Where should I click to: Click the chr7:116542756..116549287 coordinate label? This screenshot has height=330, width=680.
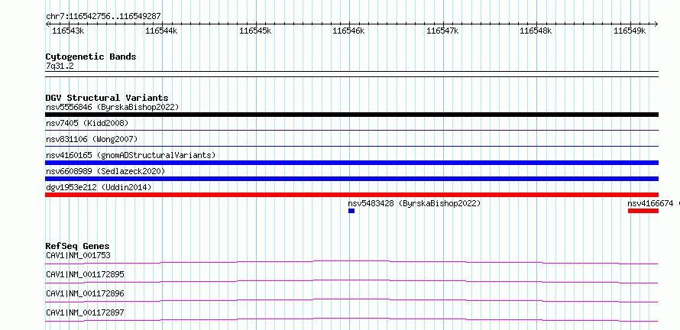[x=103, y=16]
